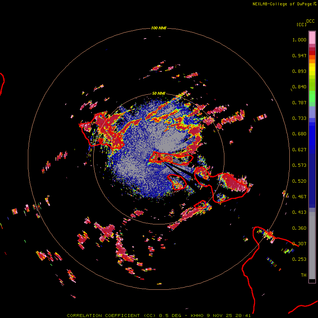Click the Correlation Coefficient caption at bottom
Screen dimensions: 318x318
[159, 316]
